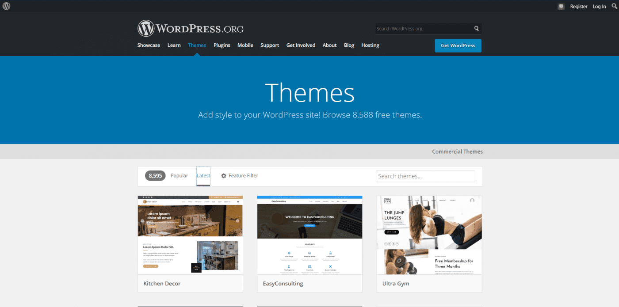Screen dimensions: 619x307
Task: Open the EasyConsulting theme thumbnail
Action: click(x=309, y=235)
